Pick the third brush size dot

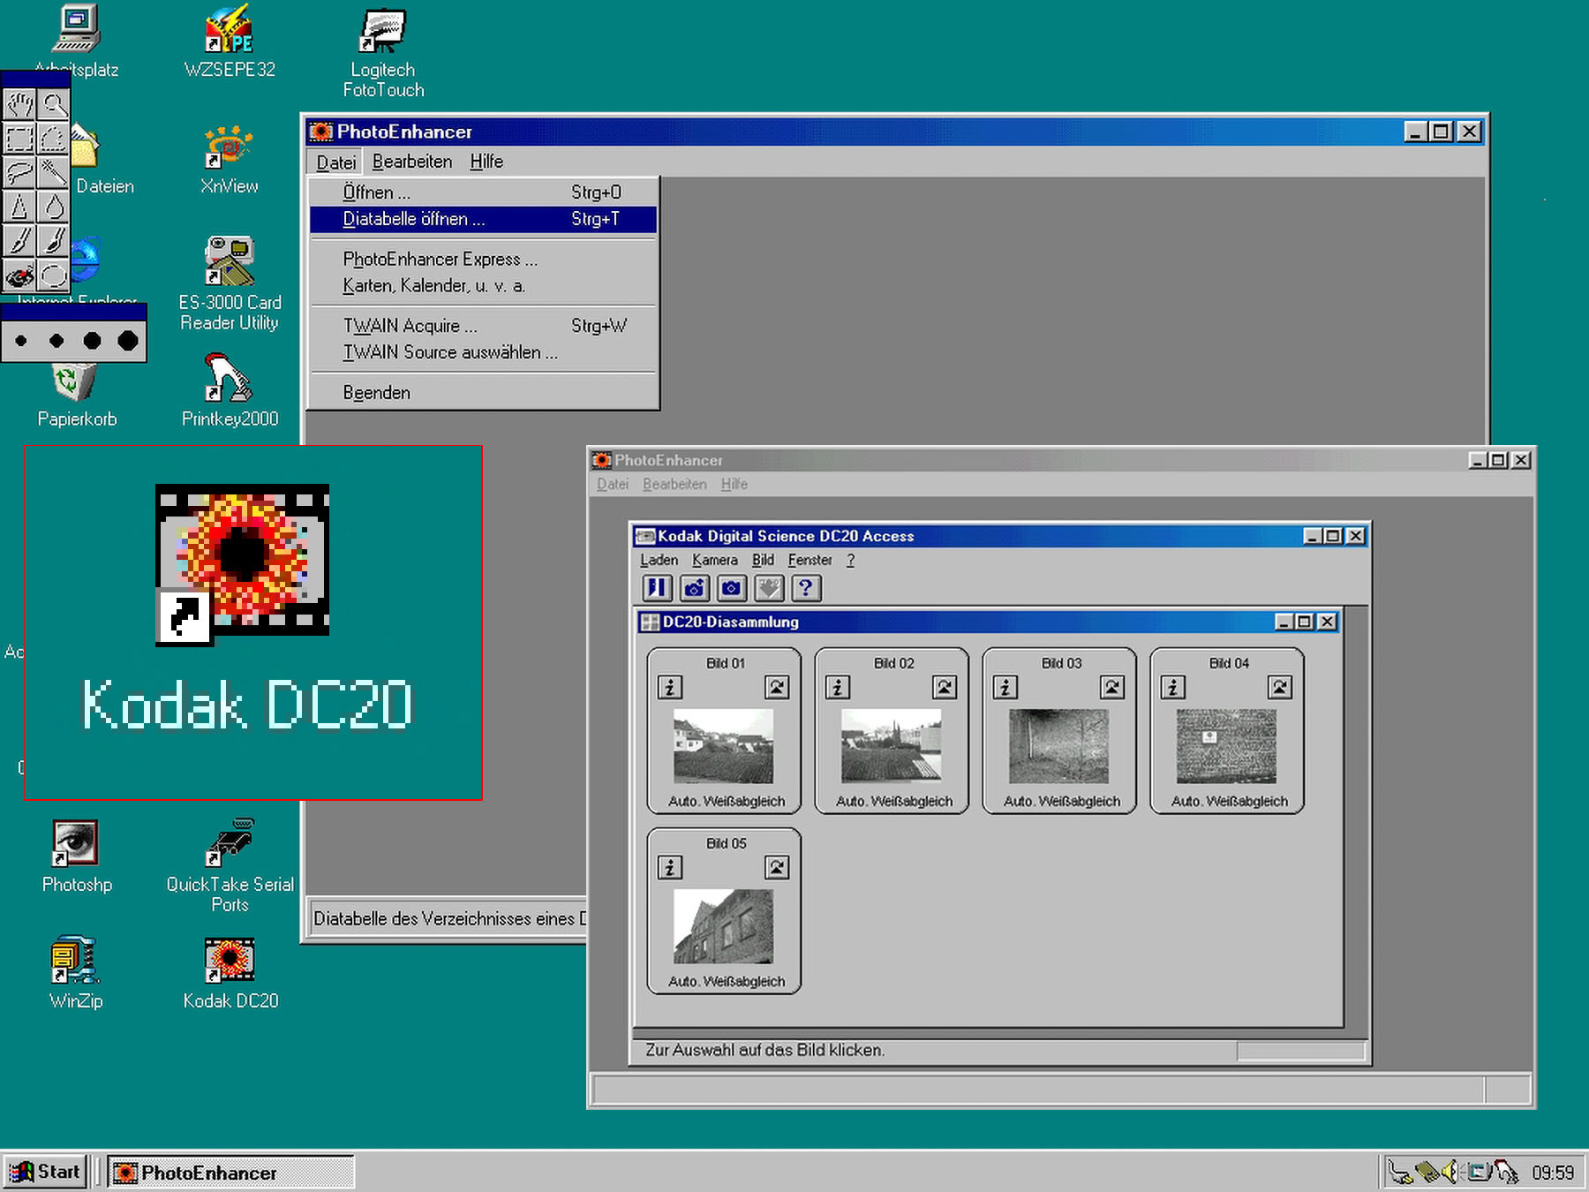pos(92,341)
